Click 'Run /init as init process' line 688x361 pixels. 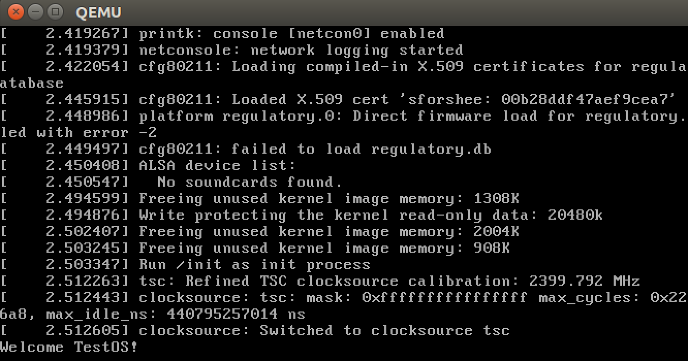coord(185,265)
